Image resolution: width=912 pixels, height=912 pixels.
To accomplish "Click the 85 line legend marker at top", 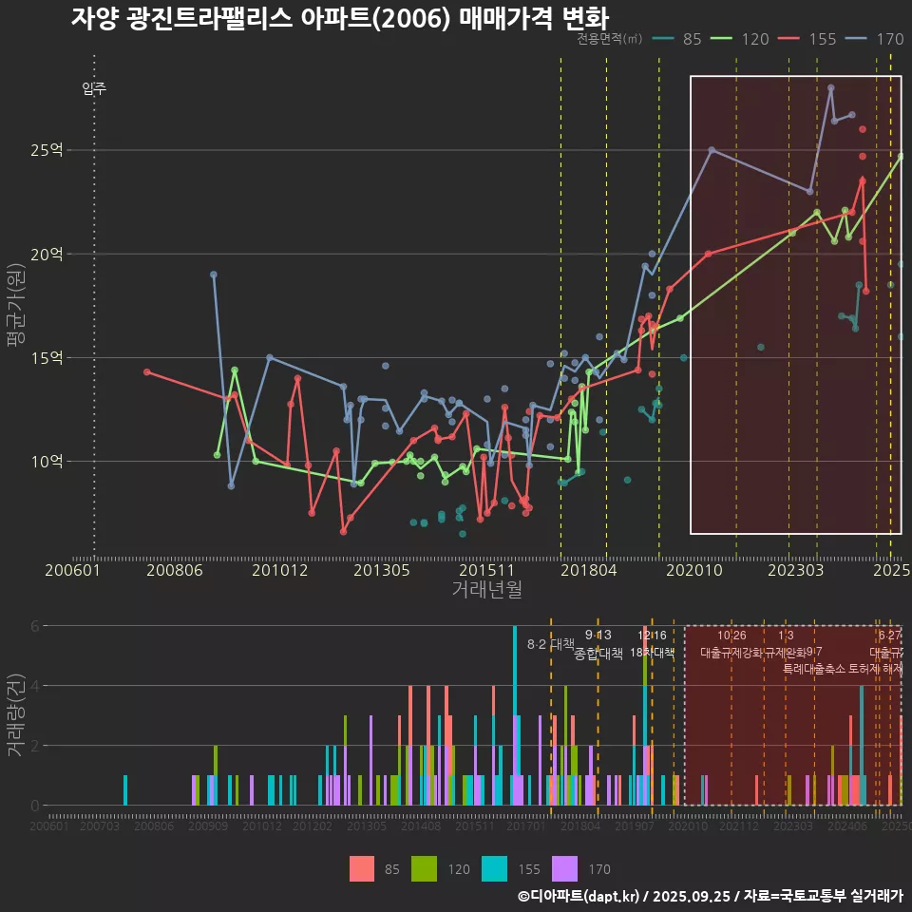I will coord(664,39).
